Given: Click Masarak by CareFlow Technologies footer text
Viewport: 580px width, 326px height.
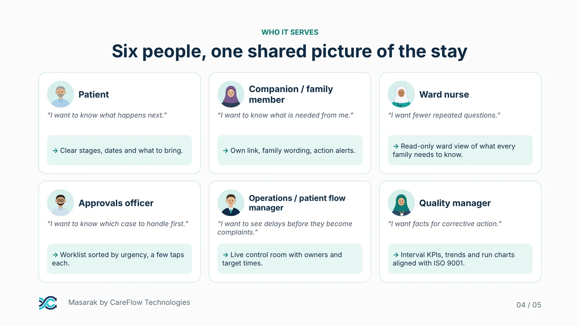Looking at the screenshot, I should click(129, 302).
